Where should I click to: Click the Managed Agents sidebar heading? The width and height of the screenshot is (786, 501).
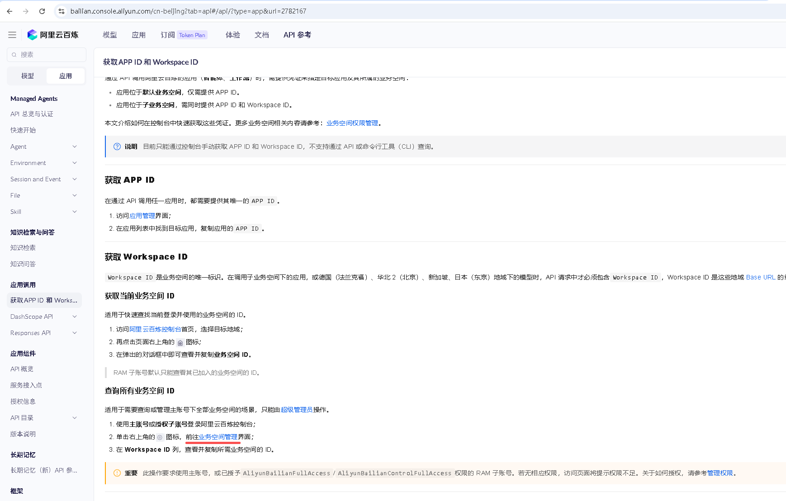point(34,99)
